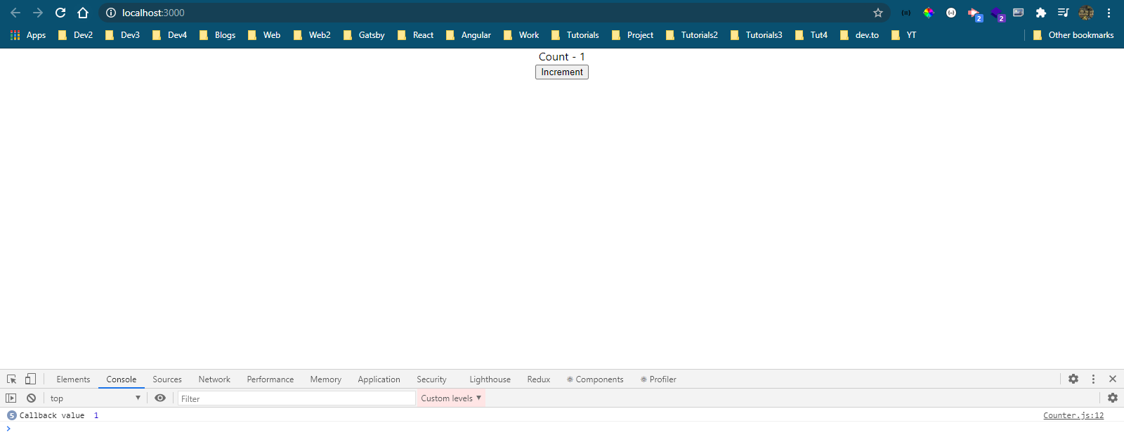1124x442 pixels.
Task: Open the React Components tab
Action: [595, 379]
